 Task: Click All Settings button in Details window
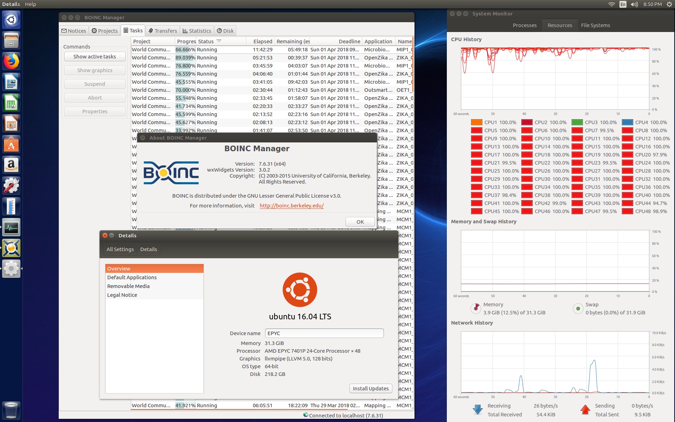click(120, 249)
